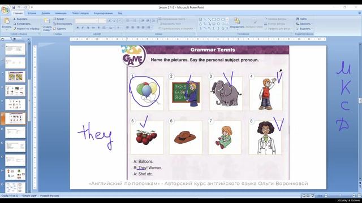This screenshot has width=362, height=203.
Task: Switch to Вставка ribbon tab
Action: click(x=32, y=14)
